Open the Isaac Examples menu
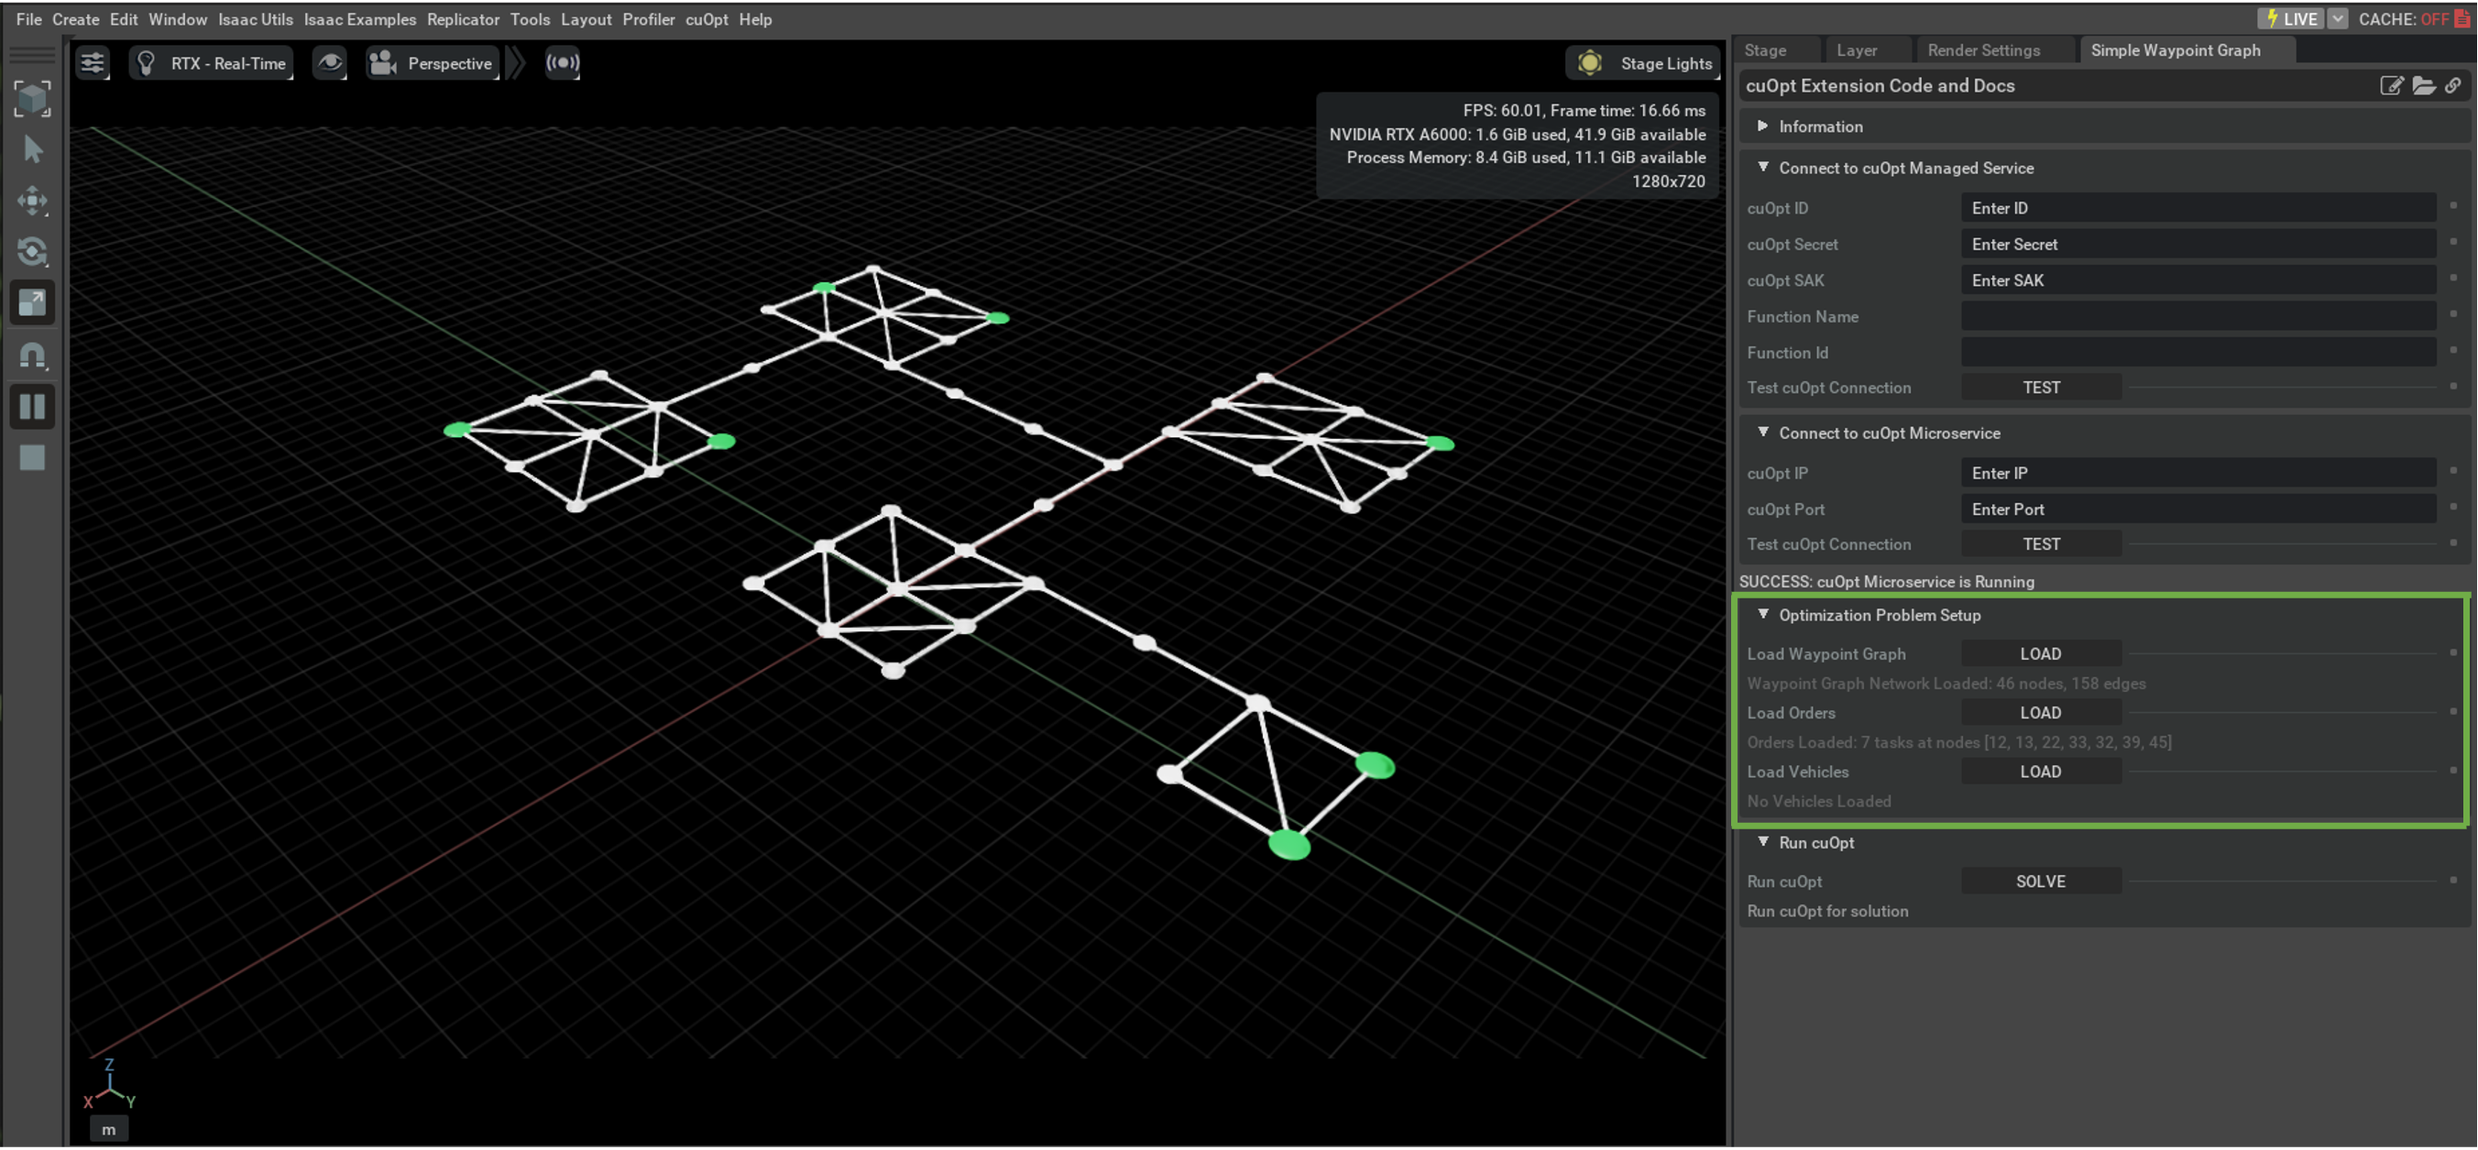Viewport: 2478px width, 1150px height. (x=360, y=19)
